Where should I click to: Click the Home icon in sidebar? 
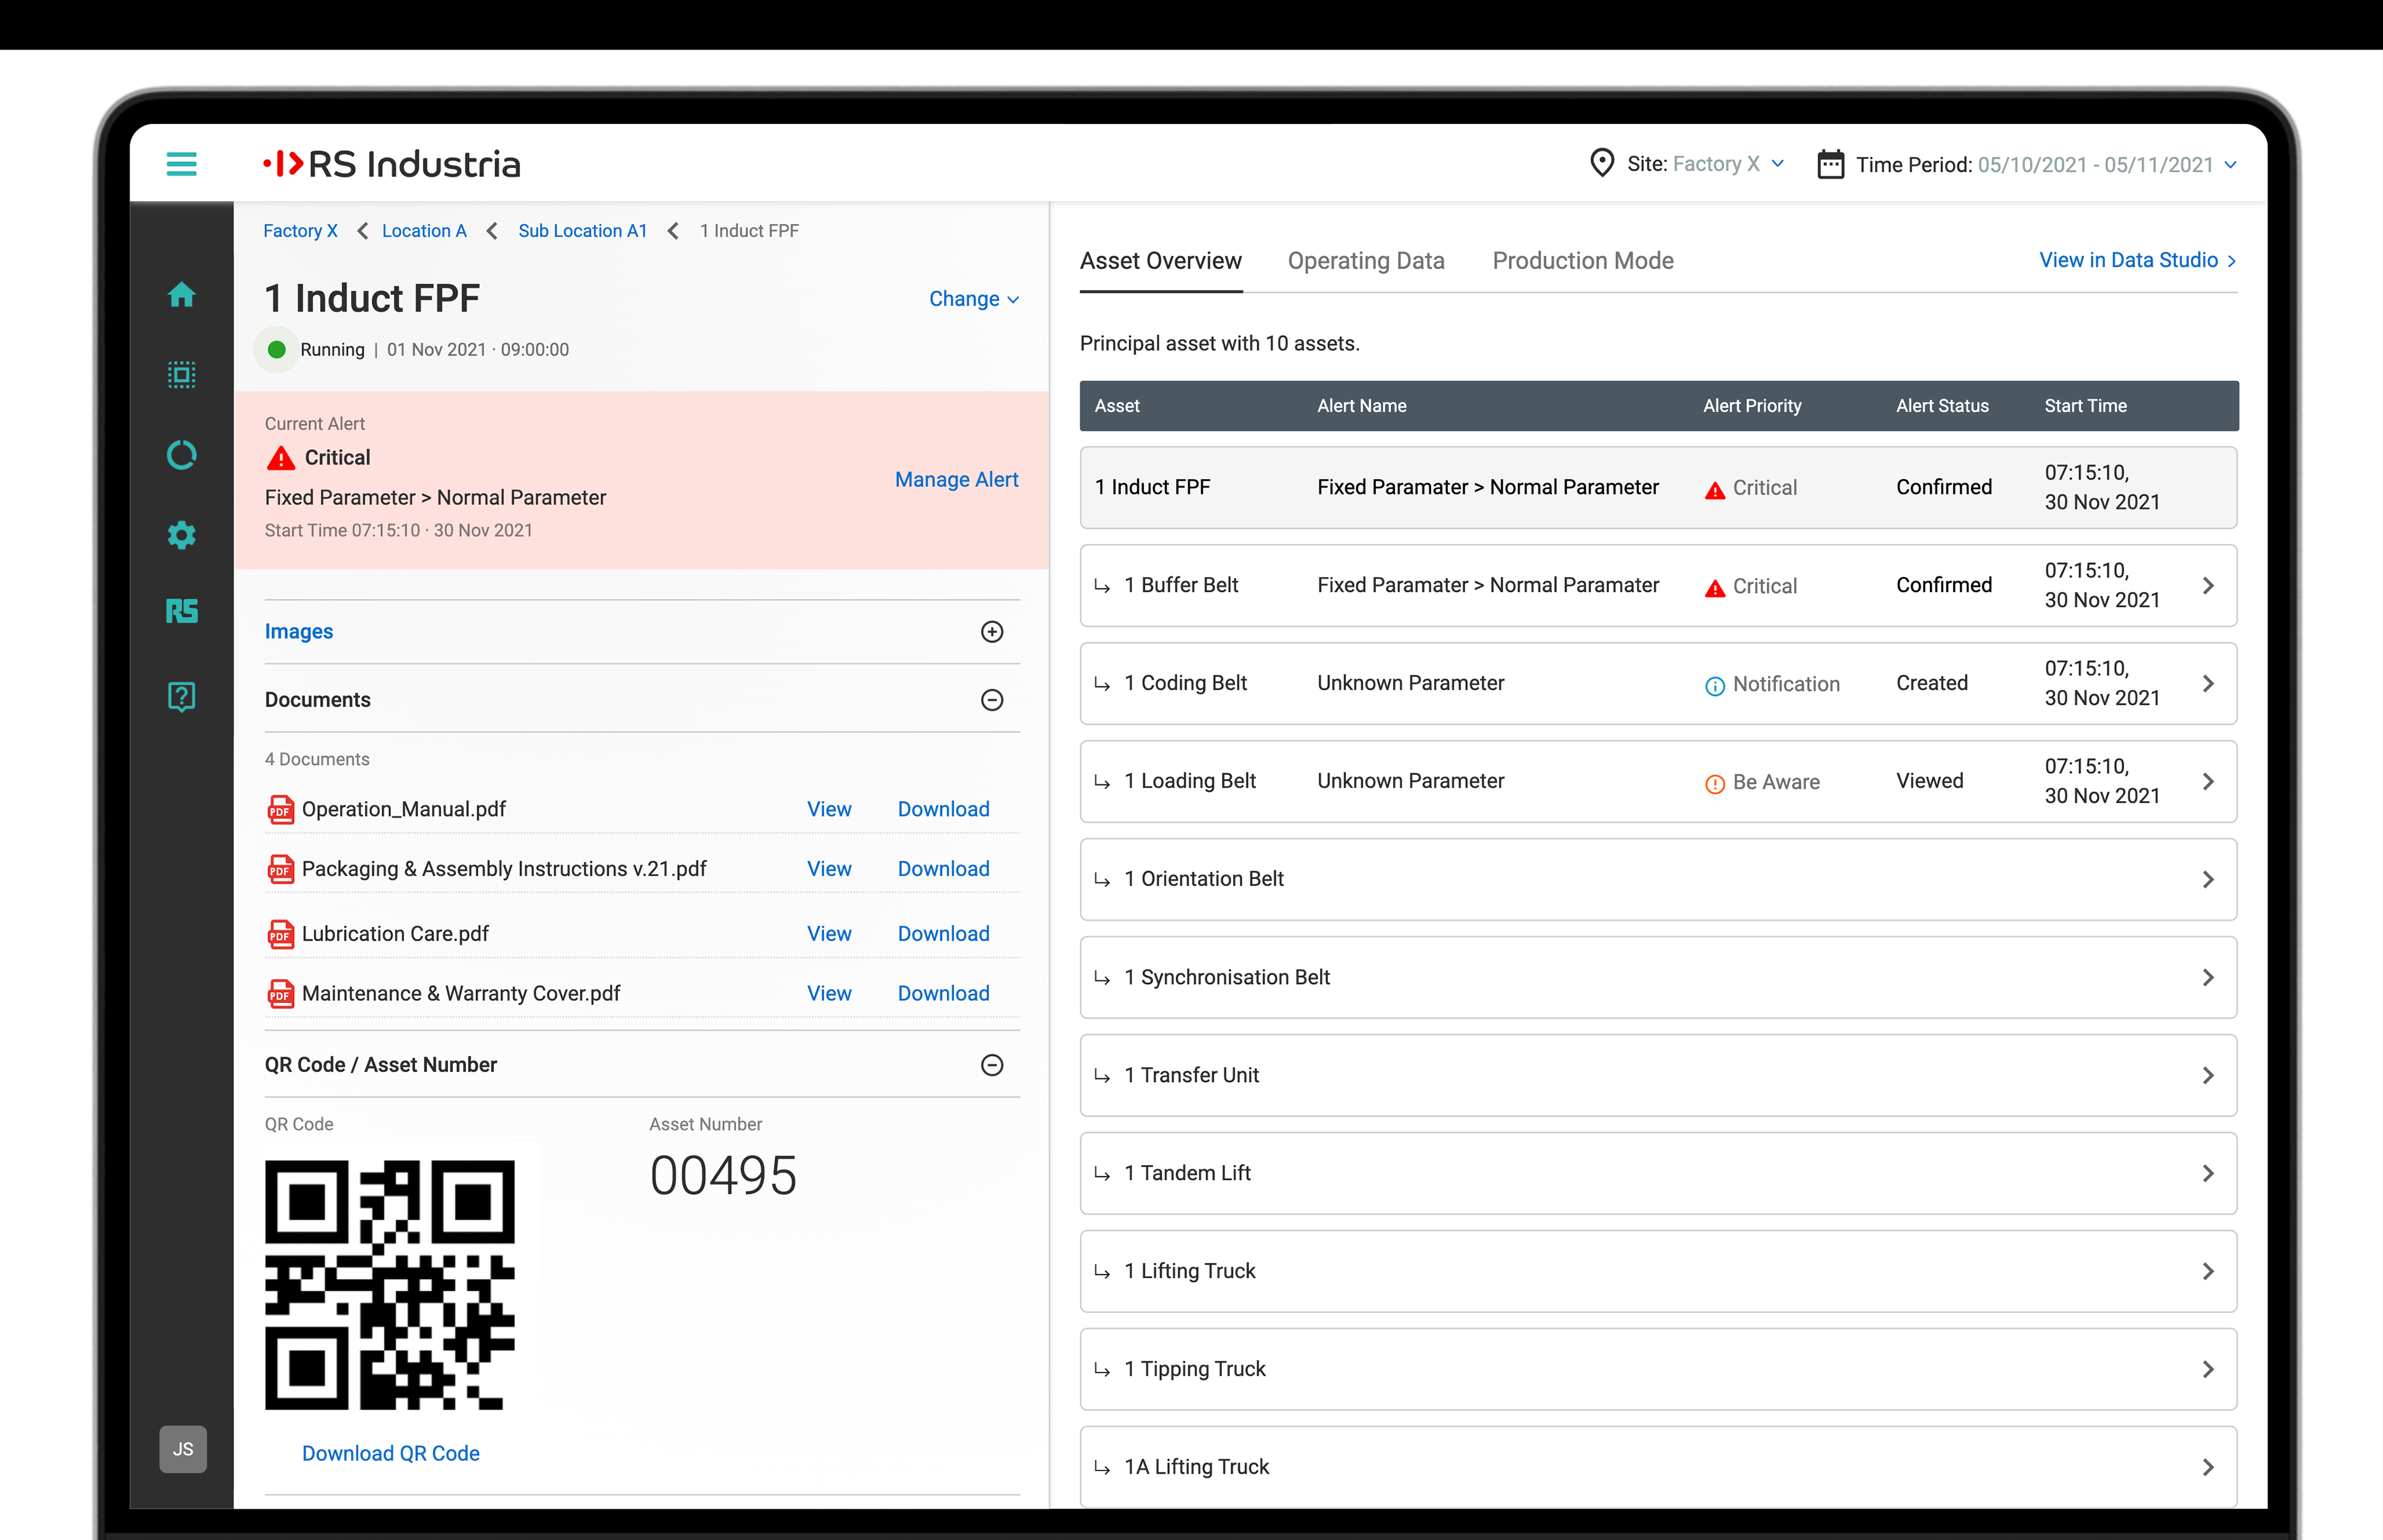click(181, 295)
